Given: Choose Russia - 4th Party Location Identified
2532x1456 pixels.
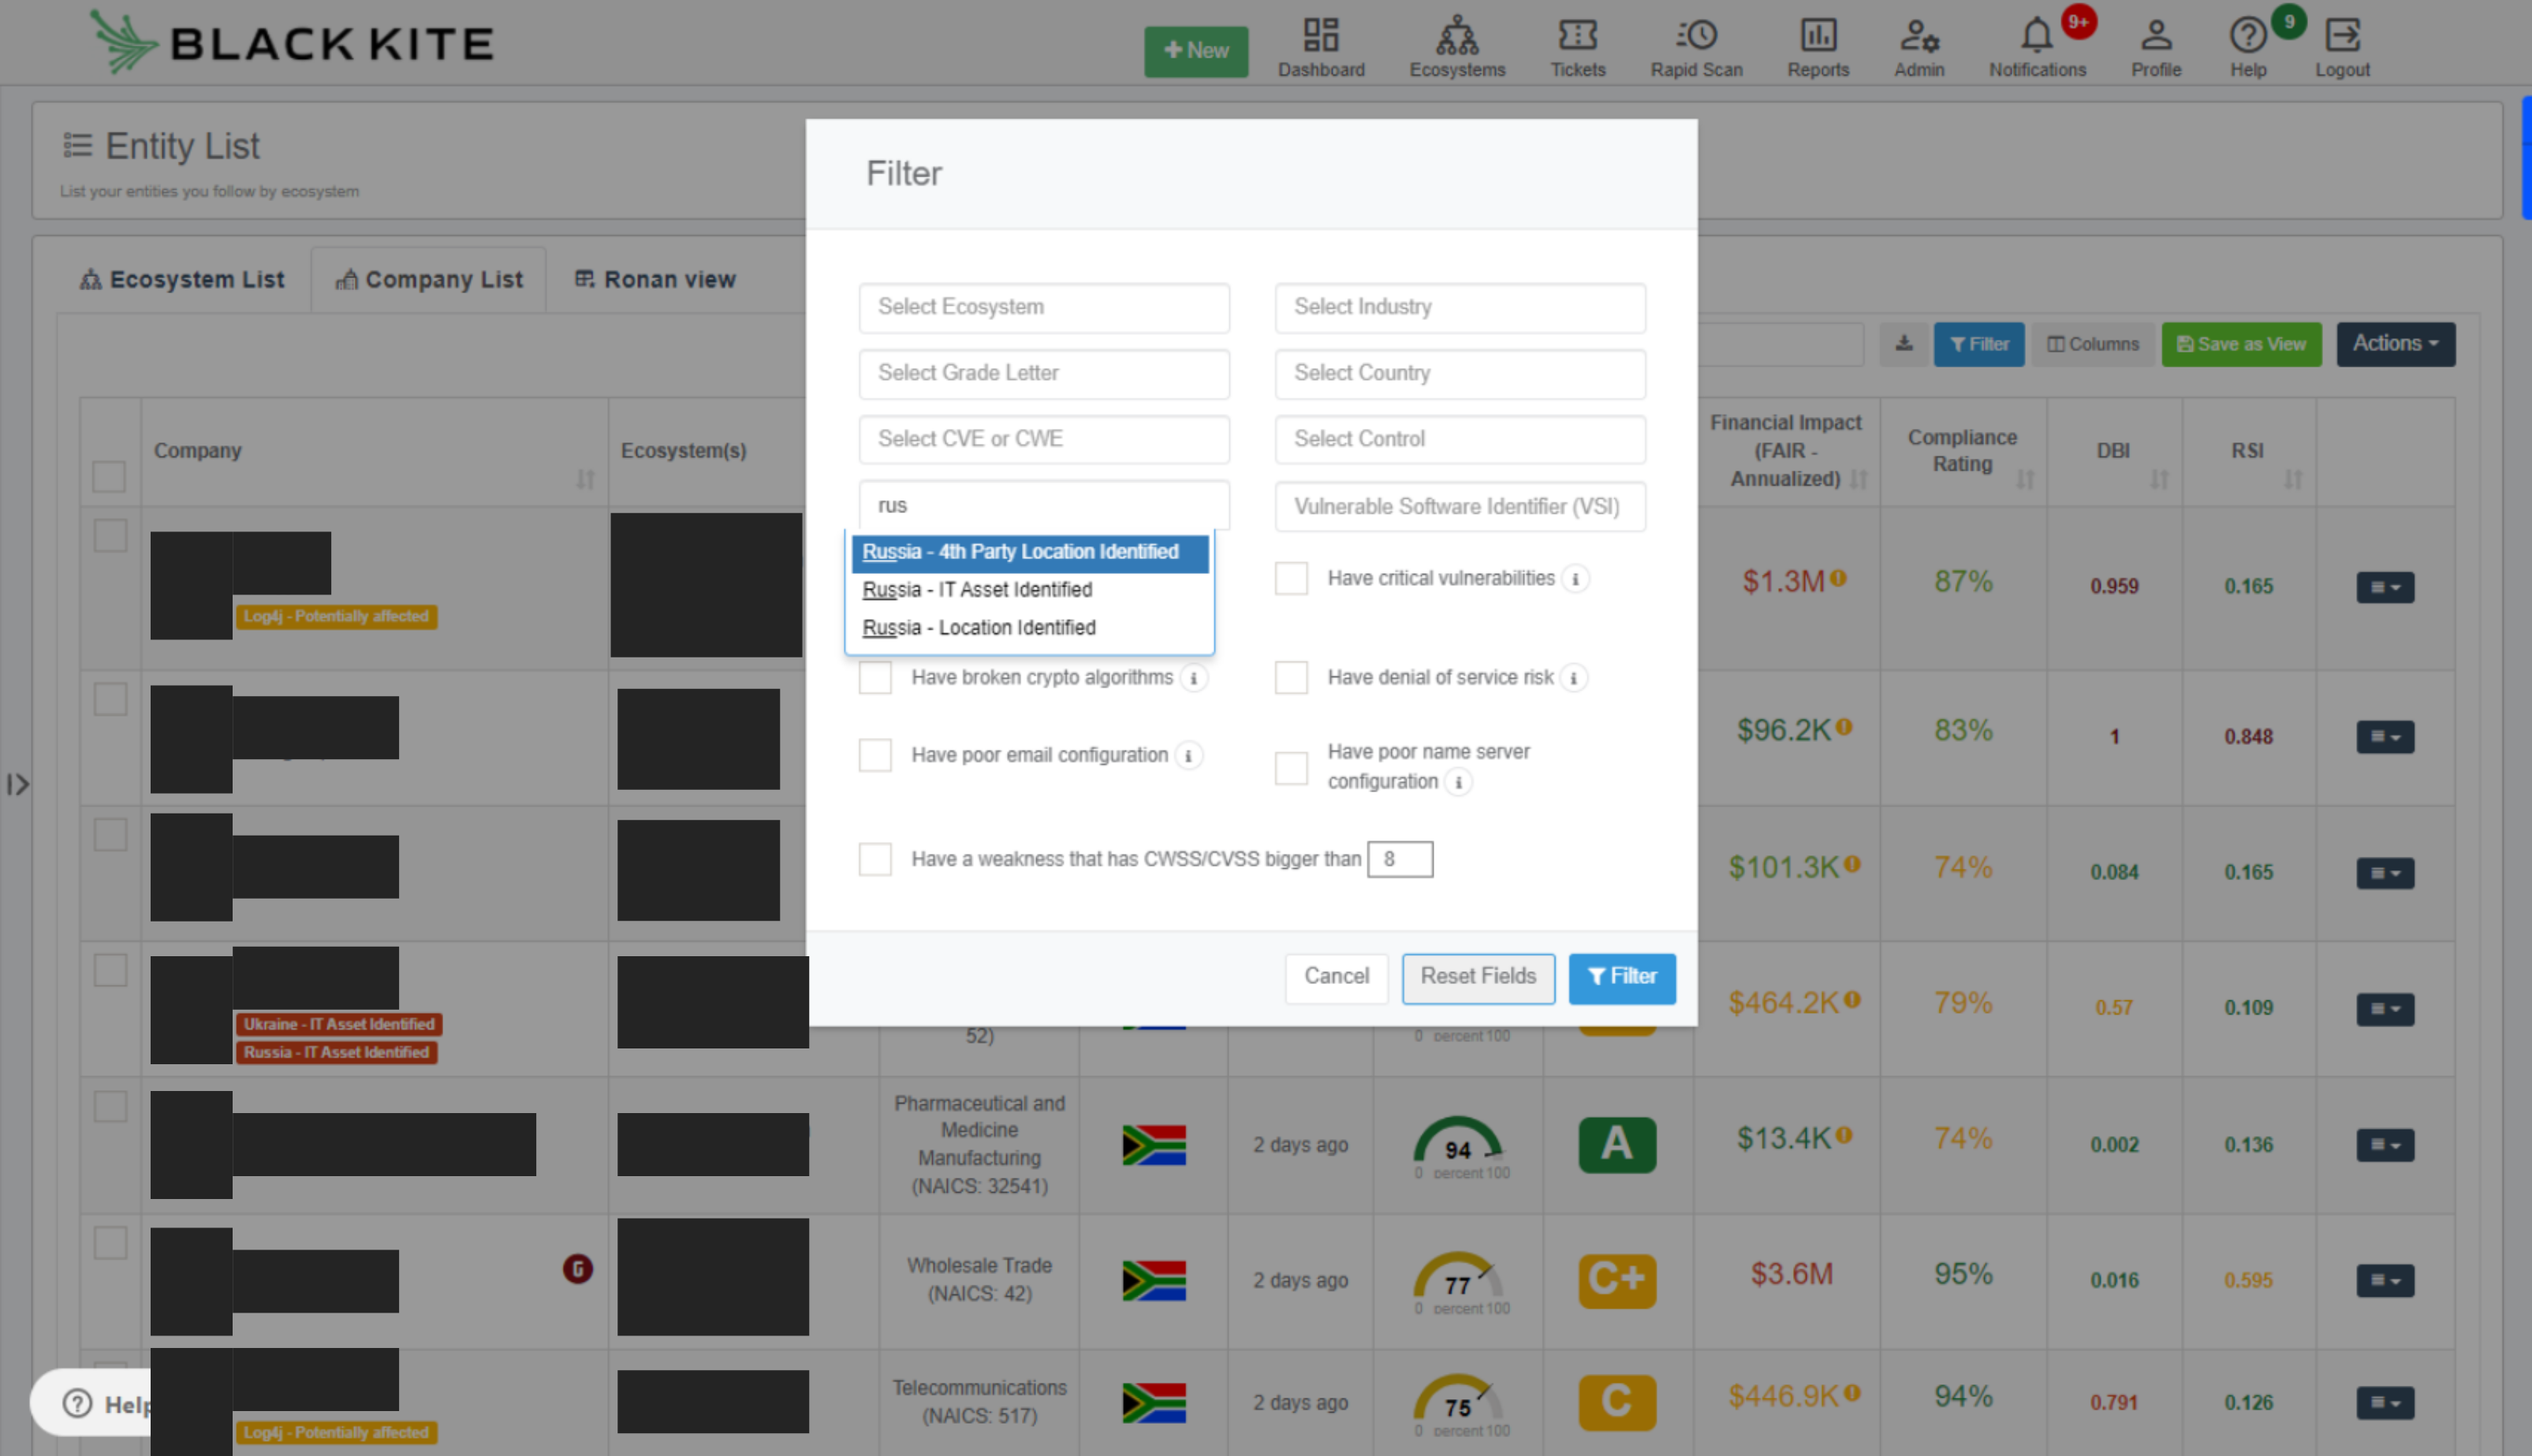Looking at the screenshot, I should coord(1030,553).
